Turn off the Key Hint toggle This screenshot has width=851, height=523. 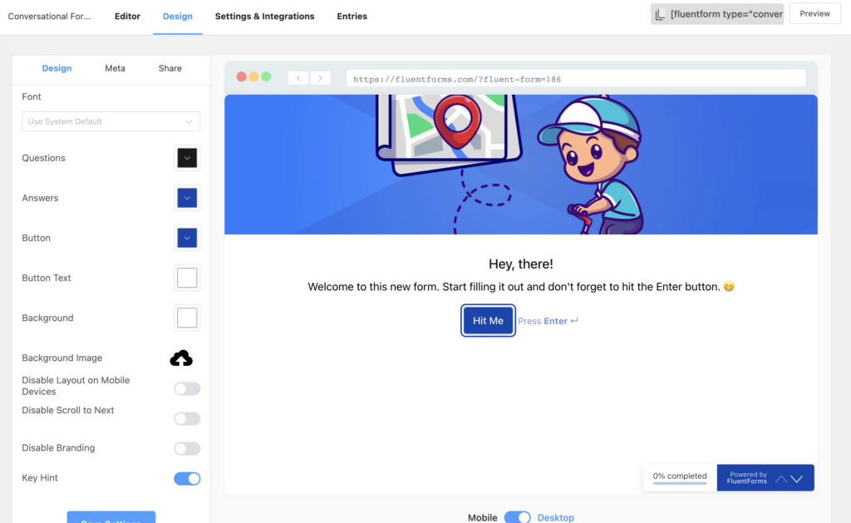[x=186, y=478]
